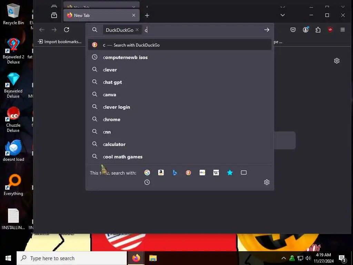Image resolution: width=353 pixels, height=265 pixels.
Task: Select the !INSTALLIN... text file icon
Action: pos(13,219)
